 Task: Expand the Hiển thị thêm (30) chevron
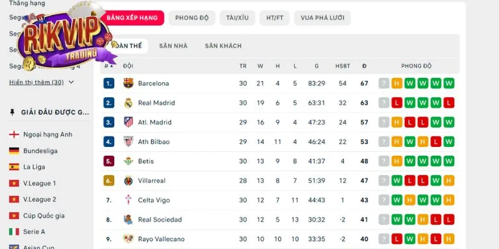(x=71, y=82)
